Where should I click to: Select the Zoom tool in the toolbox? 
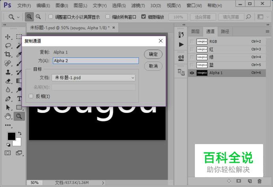[19, 116]
